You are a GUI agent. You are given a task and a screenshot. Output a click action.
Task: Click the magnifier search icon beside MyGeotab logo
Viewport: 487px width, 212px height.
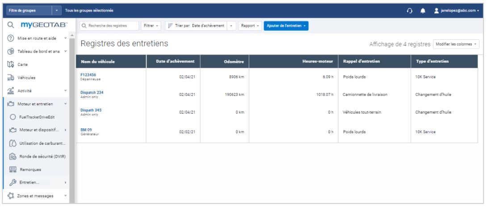[10, 25]
